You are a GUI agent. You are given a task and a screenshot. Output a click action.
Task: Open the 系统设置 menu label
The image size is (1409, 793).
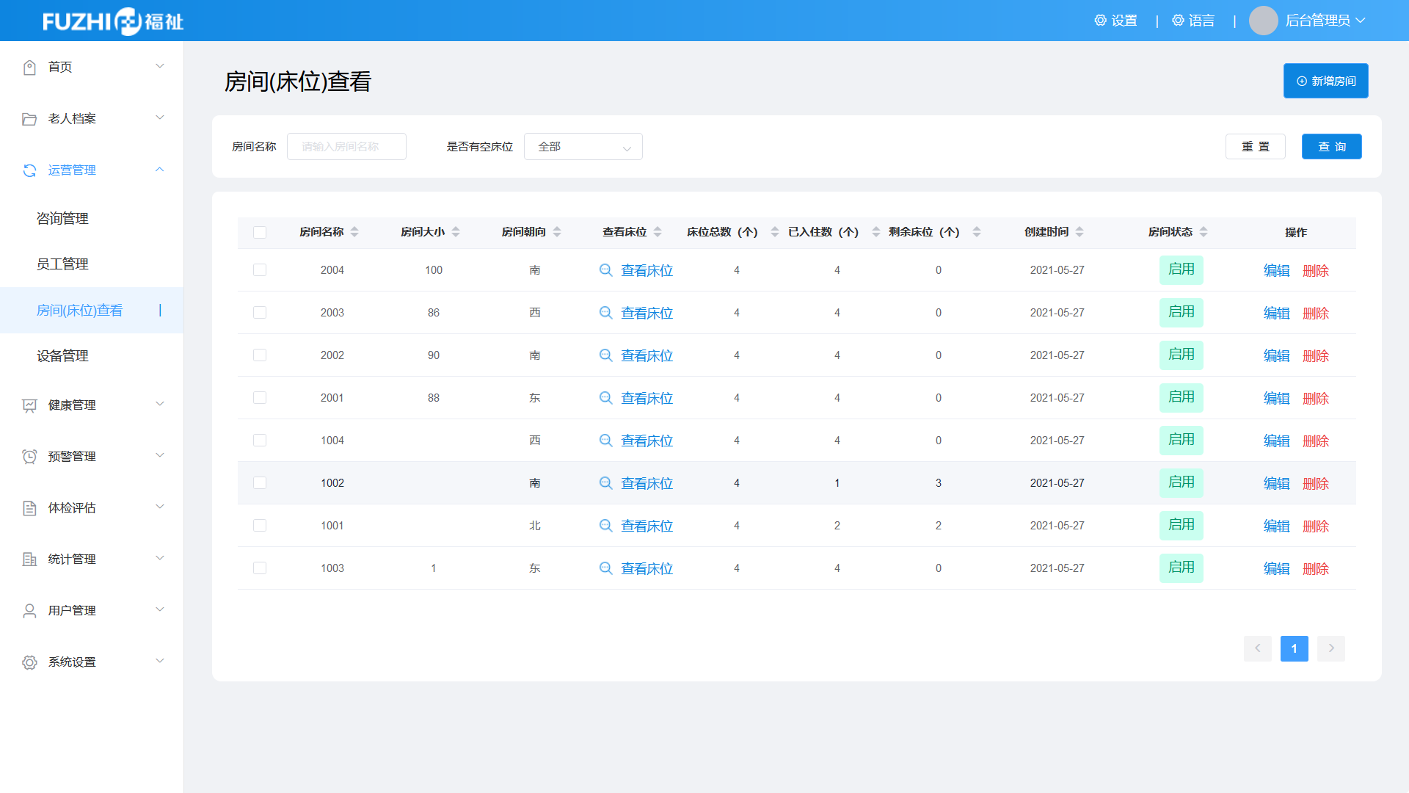tap(72, 662)
